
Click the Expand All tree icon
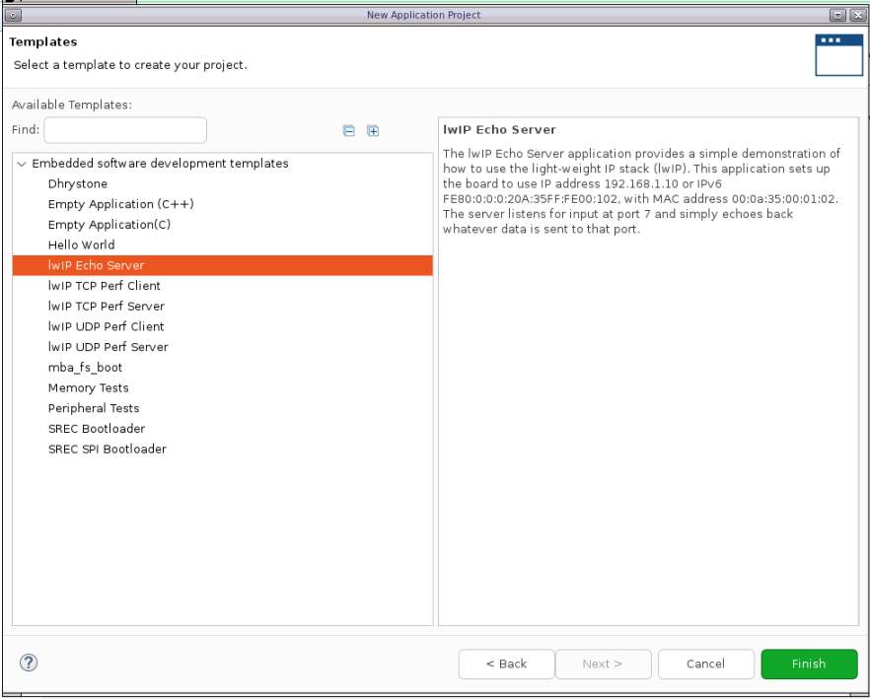click(x=373, y=131)
